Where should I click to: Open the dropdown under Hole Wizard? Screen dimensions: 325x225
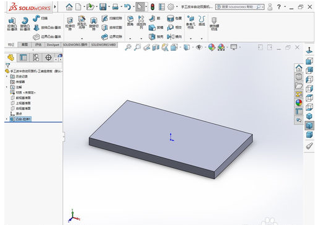(x=82, y=38)
